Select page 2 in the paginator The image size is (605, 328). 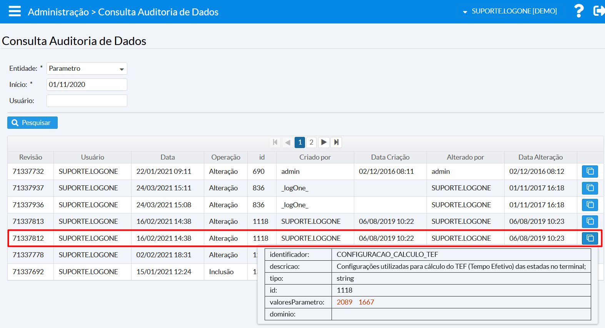[x=311, y=142]
